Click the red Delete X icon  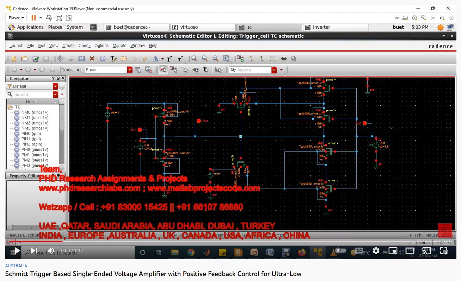click(92, 59)
